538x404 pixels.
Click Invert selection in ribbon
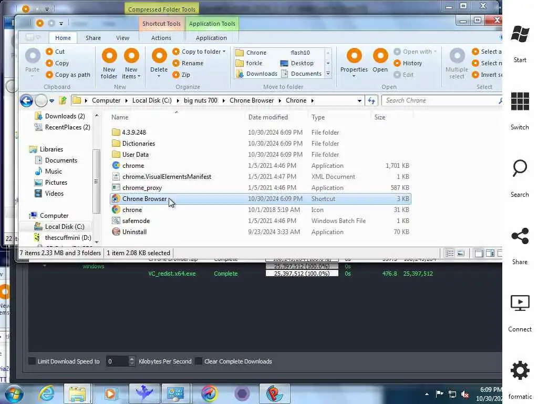487,75
